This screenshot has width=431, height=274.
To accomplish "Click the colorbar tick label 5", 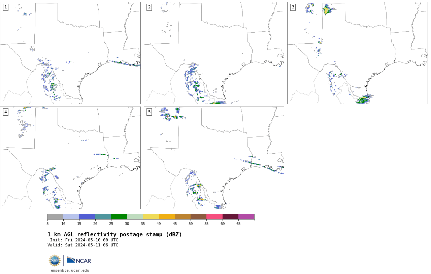I will [x=47, y=224].
